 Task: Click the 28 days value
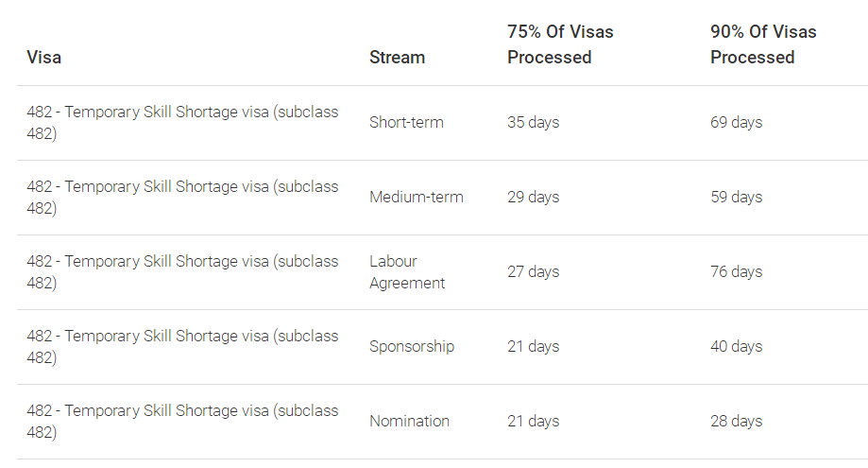click(737, 422)
